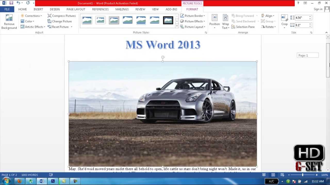
Task: Open Ribbon Display Options
Action: click(305, 3)
